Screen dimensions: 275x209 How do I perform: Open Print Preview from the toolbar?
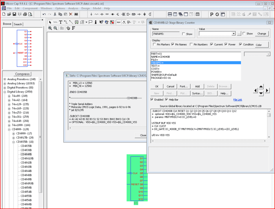coord(30,14)
